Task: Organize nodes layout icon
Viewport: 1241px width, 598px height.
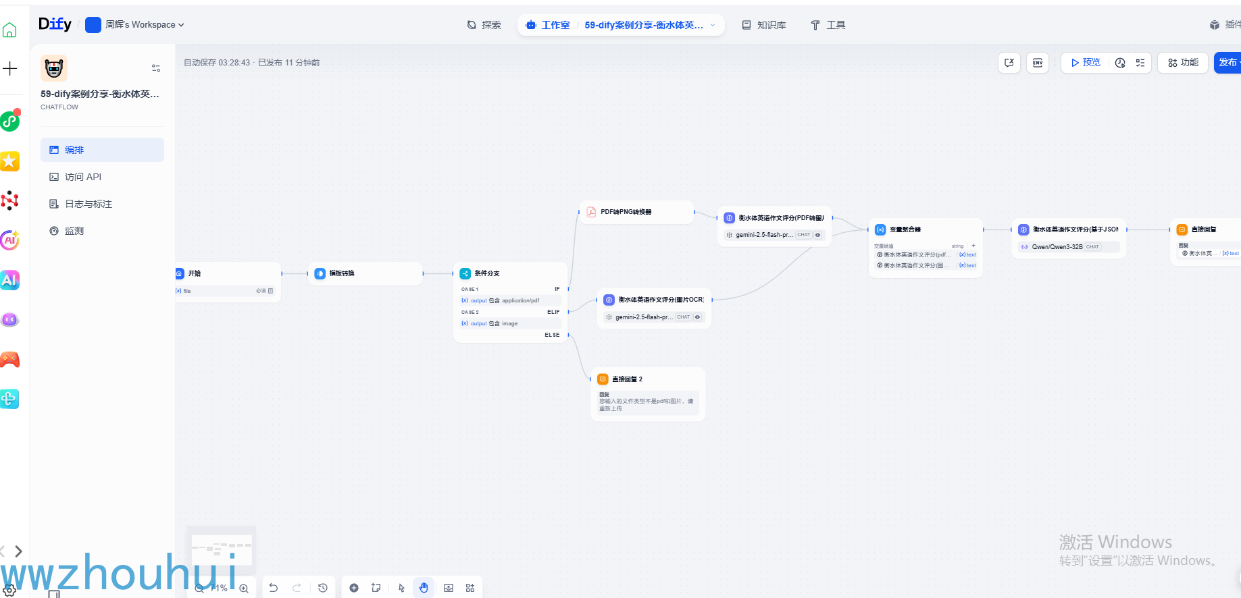Action: pos(470,588)
